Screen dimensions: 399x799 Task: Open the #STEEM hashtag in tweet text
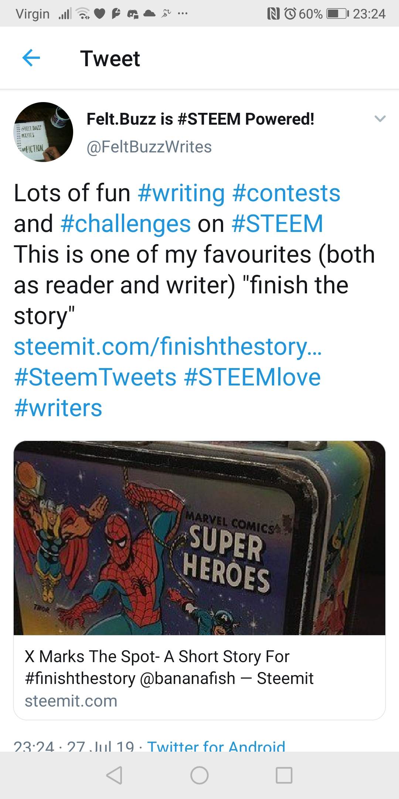pyautogui.click(x=277, y=224)
